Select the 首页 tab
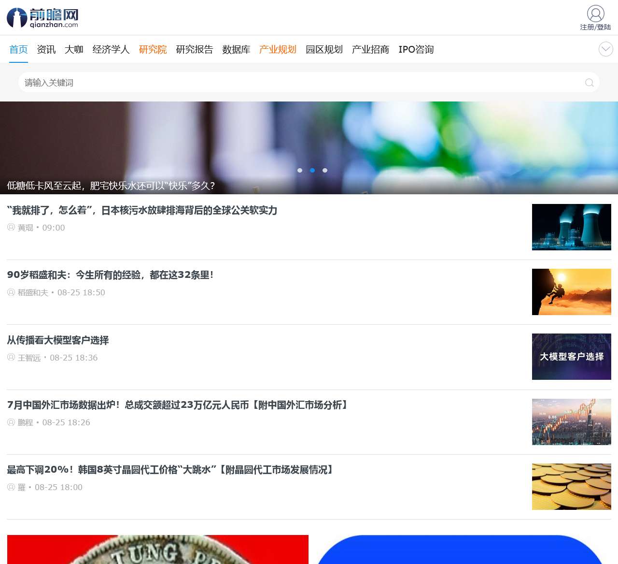The width and height of the screenshot is (618, 564). (x=18, y=49)
